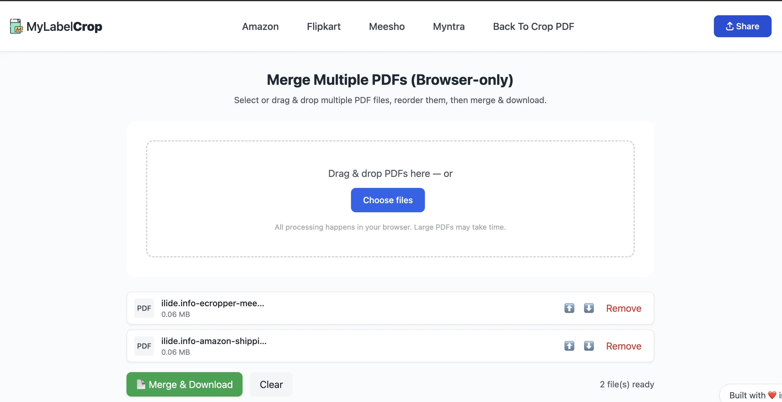782x402 pixels.
Task: Clear the uploaded file list
Action: click(x=271, y=384)
